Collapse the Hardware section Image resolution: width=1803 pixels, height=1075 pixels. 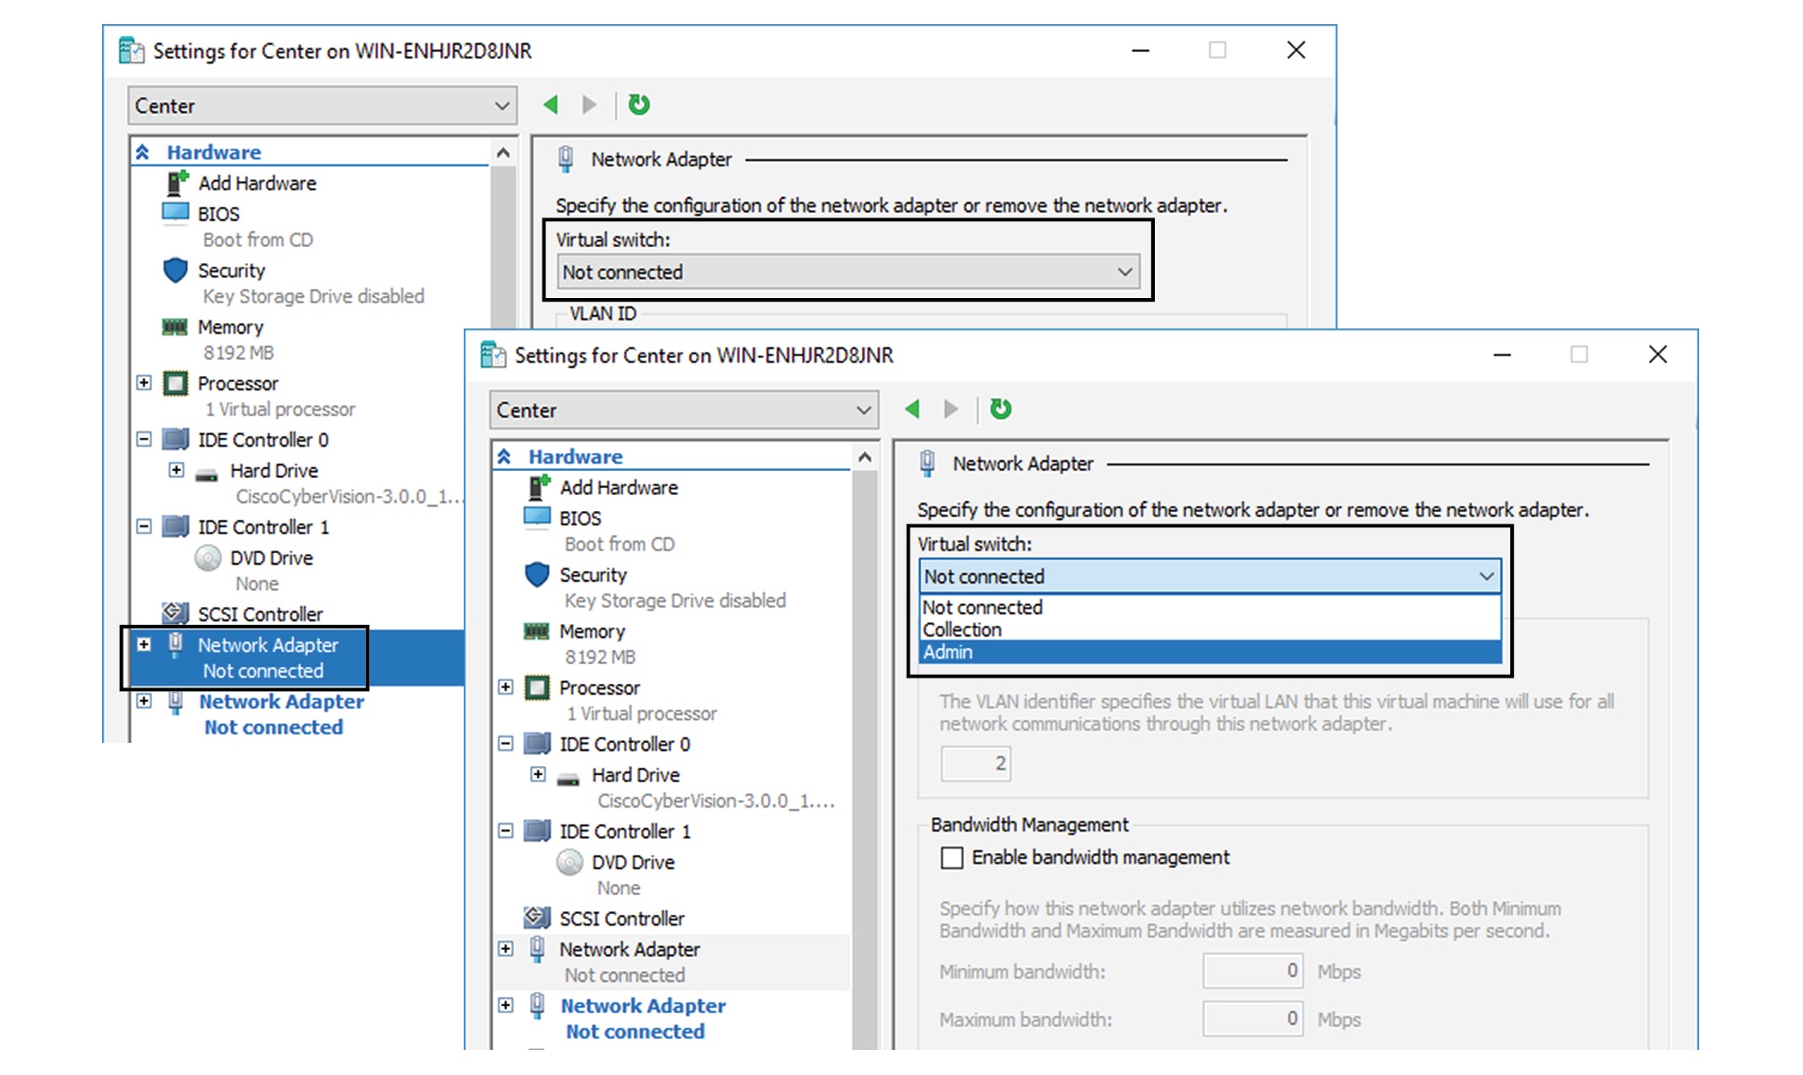click(x=505, y=456)
